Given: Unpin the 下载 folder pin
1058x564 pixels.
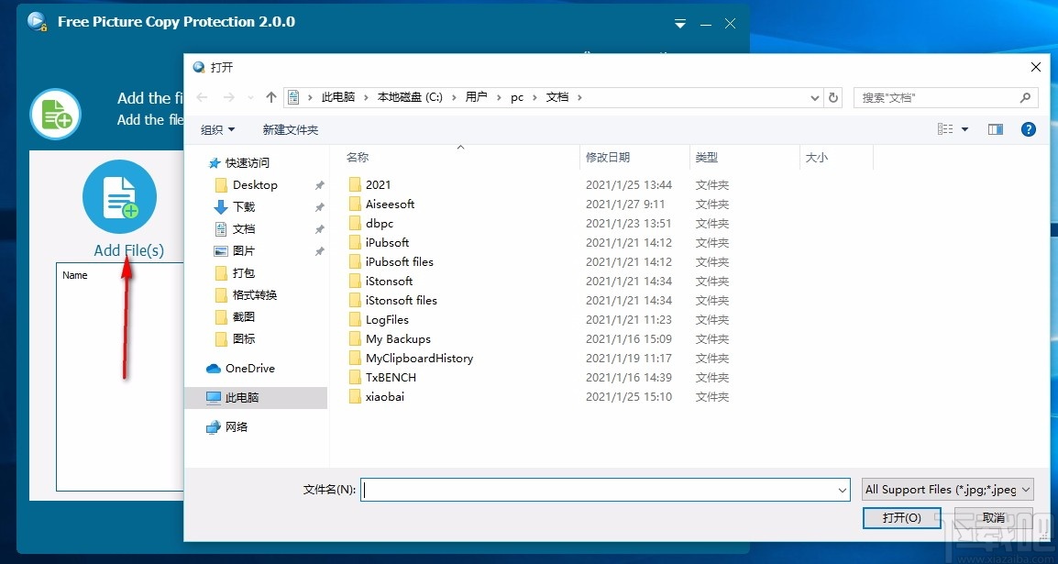Looking at the screenshot, I should [318, 206].
